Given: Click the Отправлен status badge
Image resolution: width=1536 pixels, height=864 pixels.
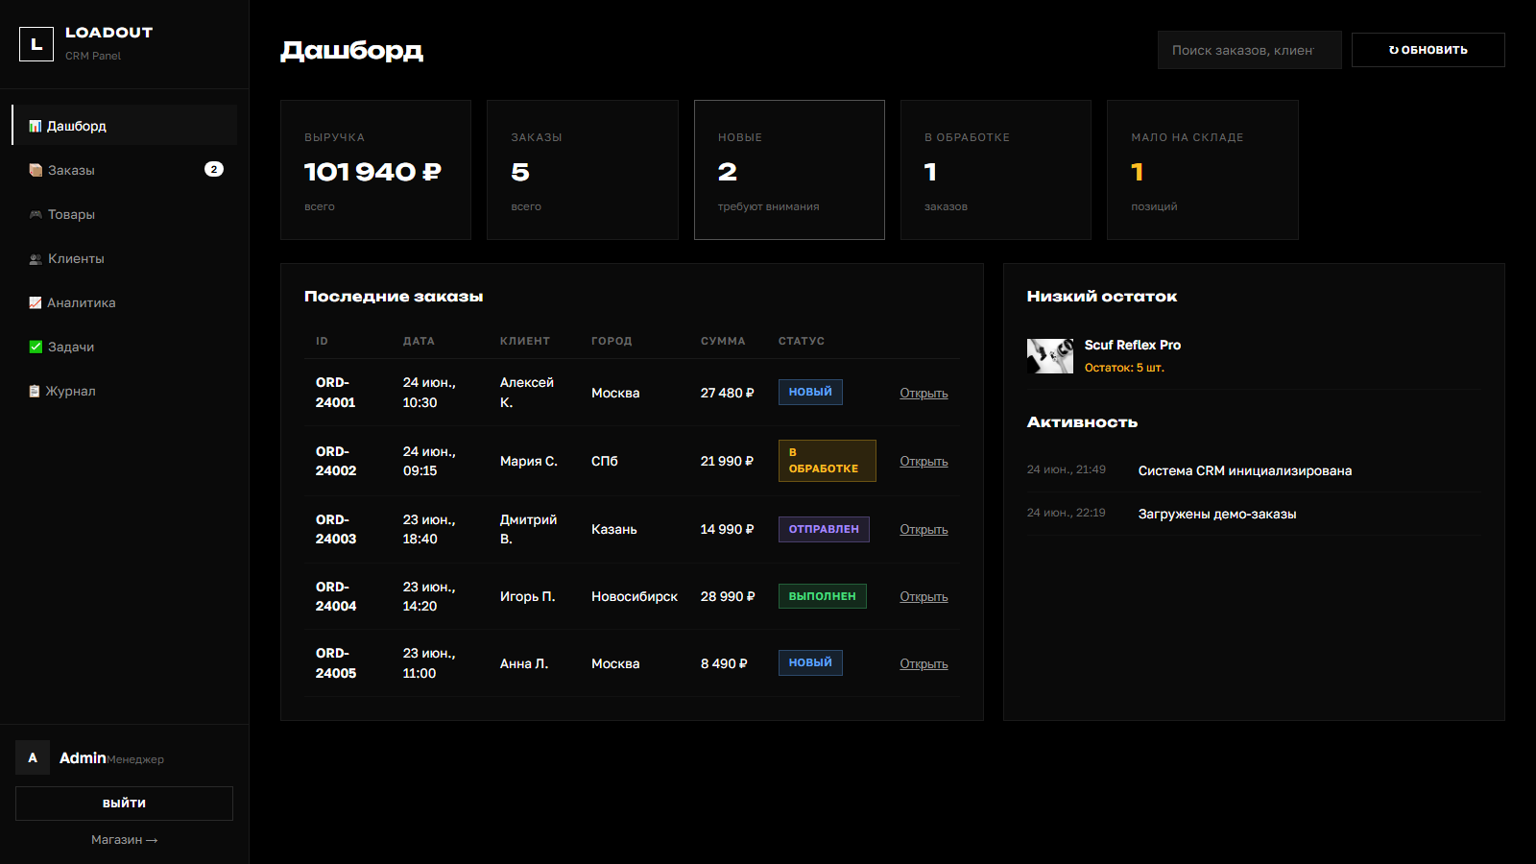Looking at the screenshot, I should (824, 529).
